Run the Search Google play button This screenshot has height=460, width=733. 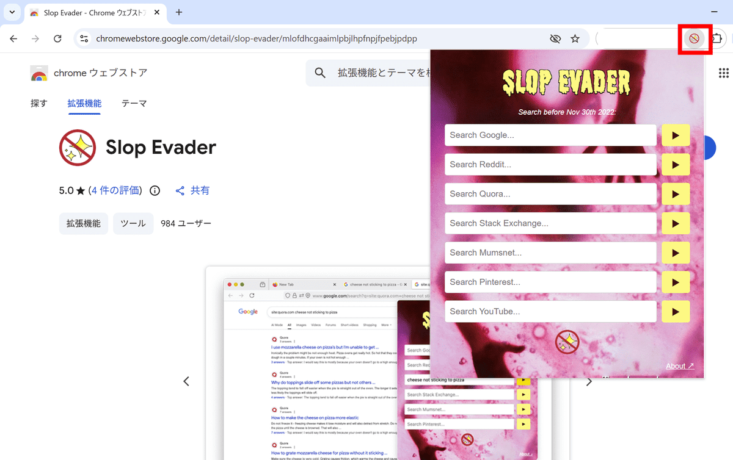click(675, 135)
